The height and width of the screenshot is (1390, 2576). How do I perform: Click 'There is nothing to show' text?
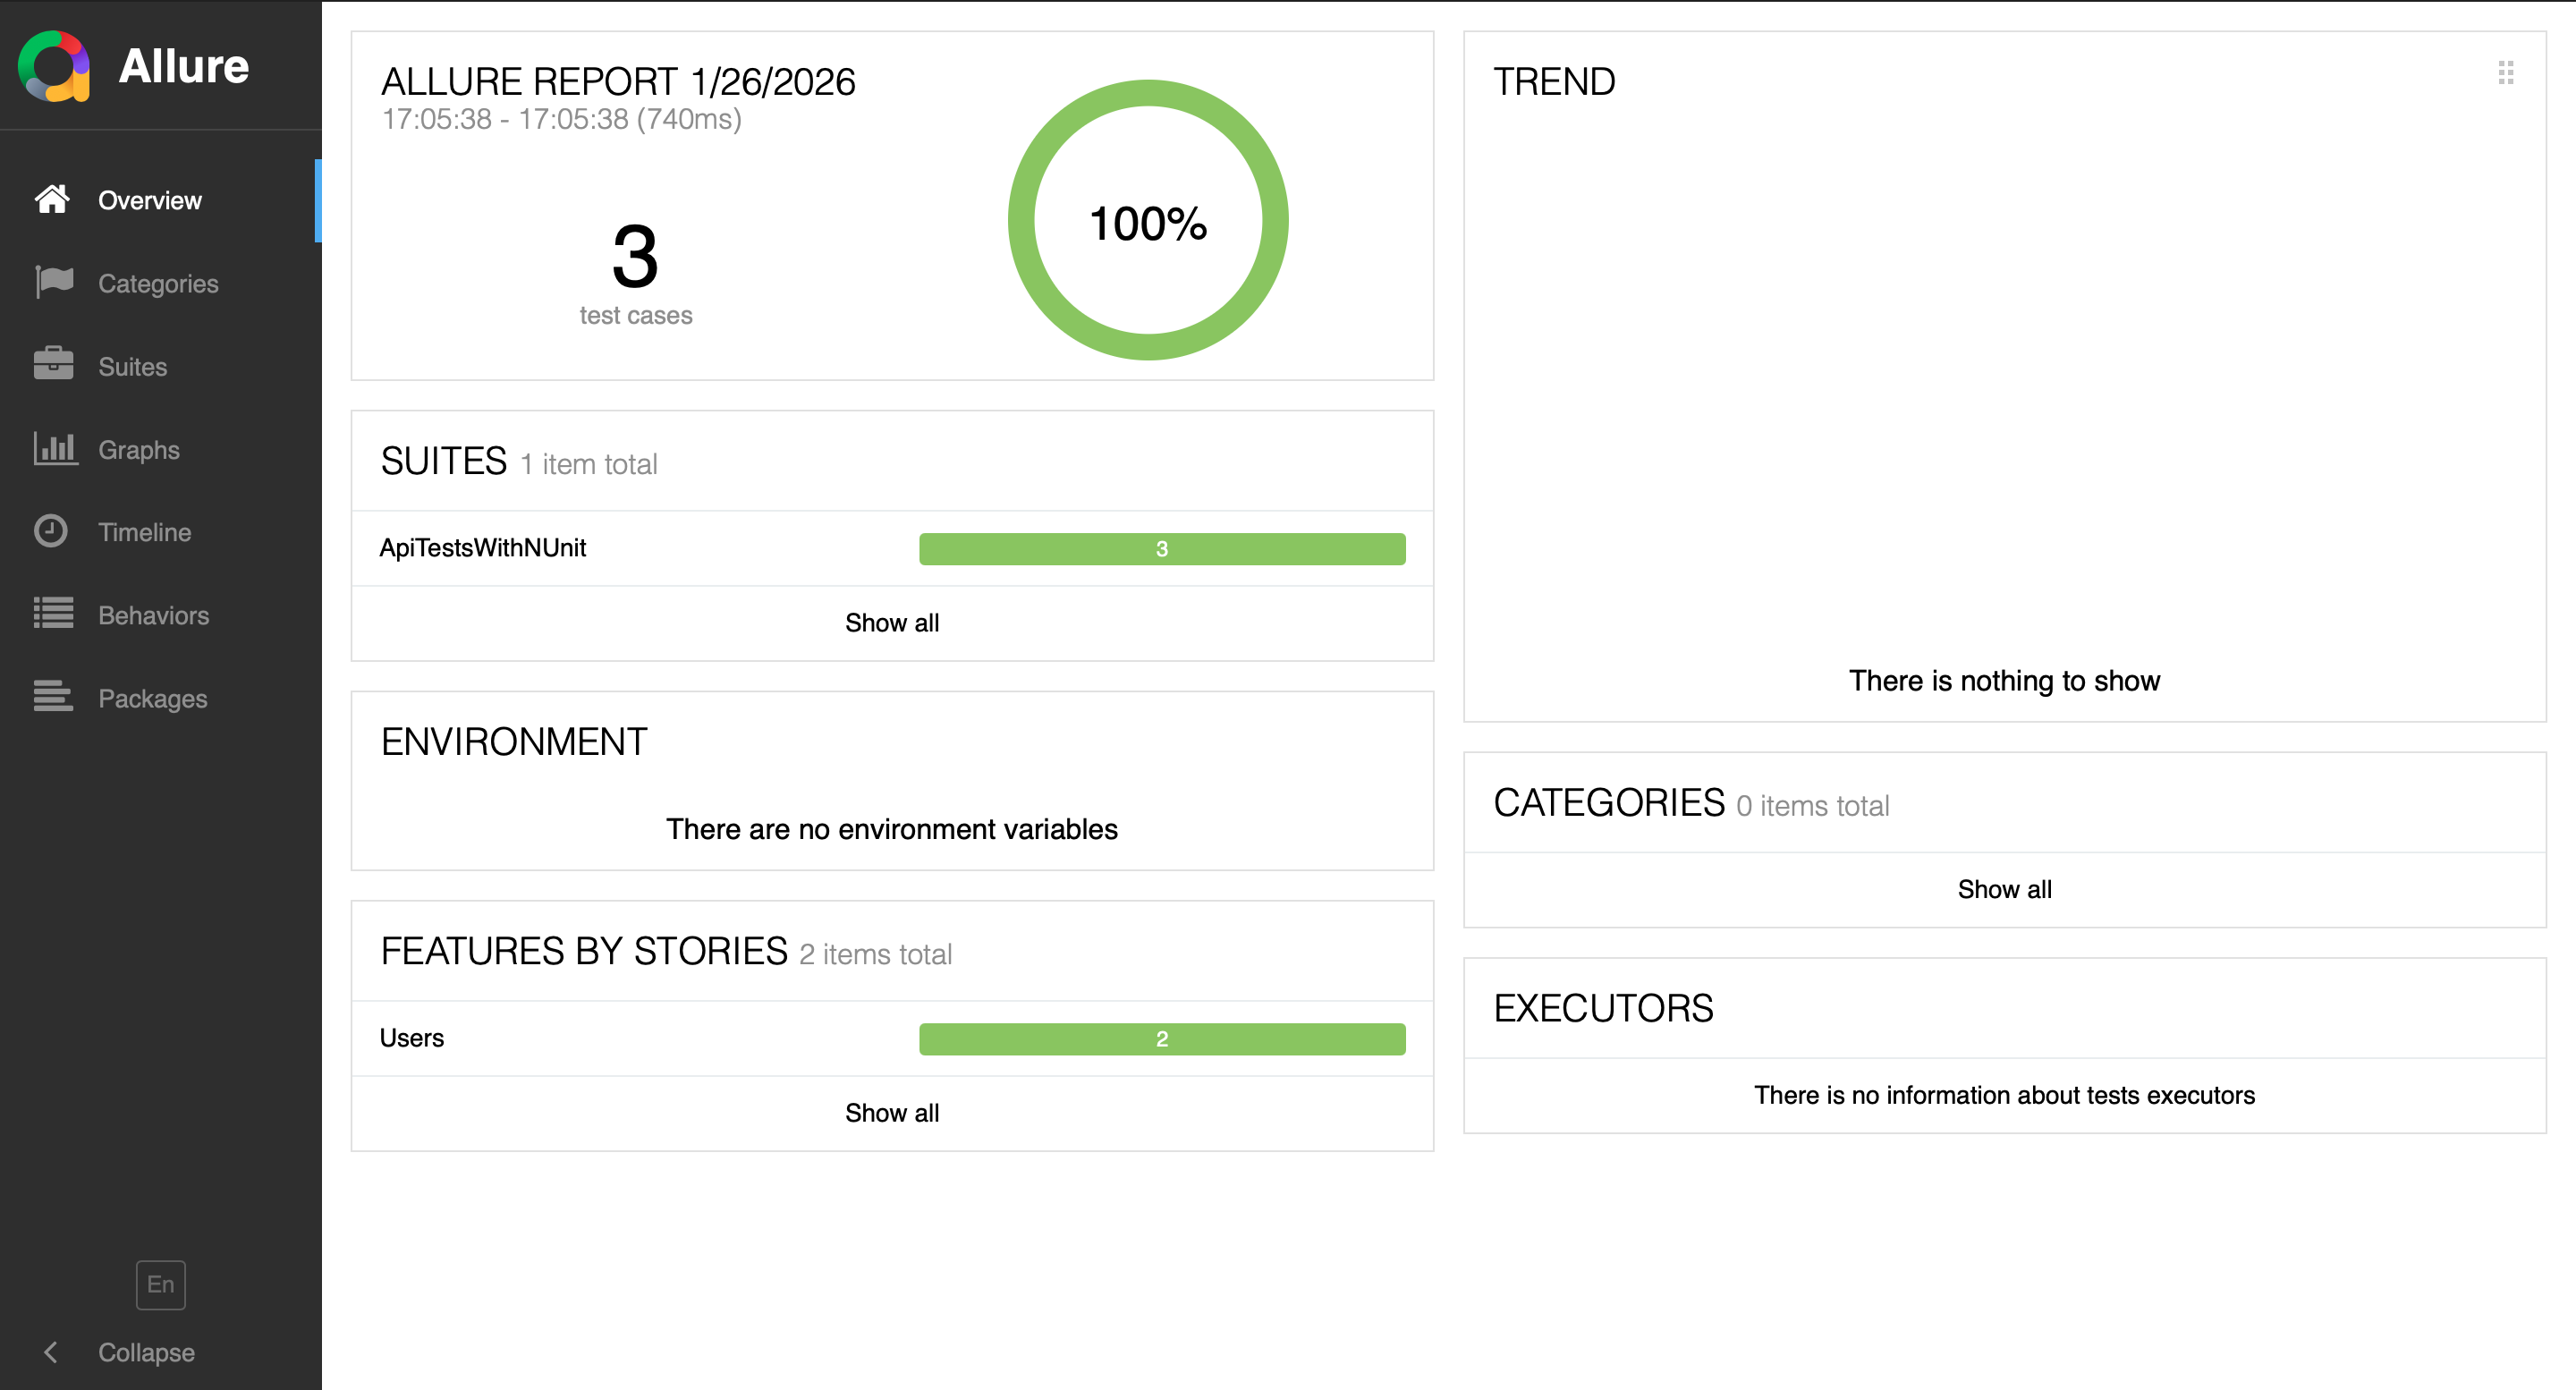point(2004,680)
